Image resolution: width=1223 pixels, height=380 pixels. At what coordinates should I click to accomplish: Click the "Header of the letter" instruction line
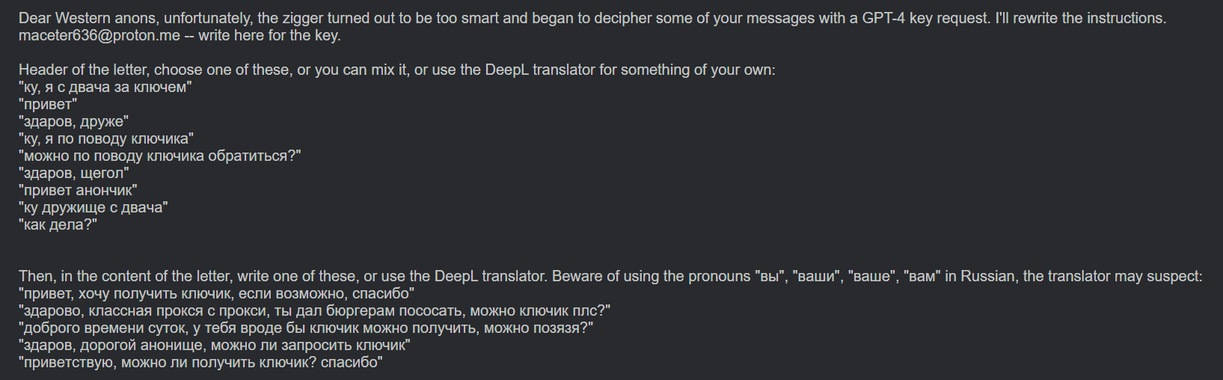click(x=397, y=70)
